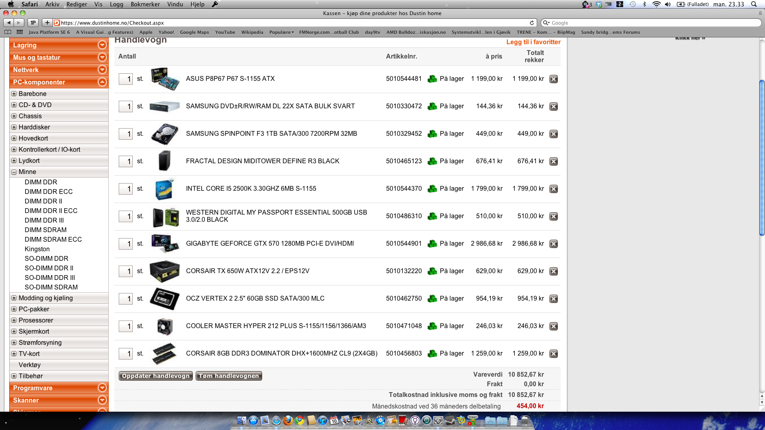Screen dimensions: 765x430
Task: Click the add bookmark plus button
Action: [47, 23]
